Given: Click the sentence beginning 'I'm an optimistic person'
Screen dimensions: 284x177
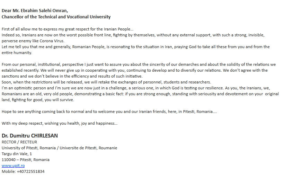Looking at the screenshot, I should pos(136,88).
